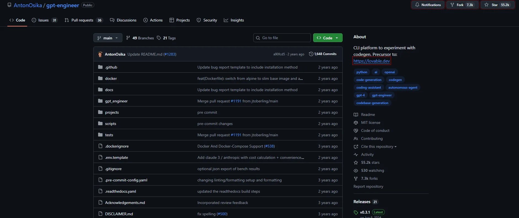Expand the main branch dropdown
Image resolution: width=519 pixels, height=218 pixels.
tap(107, 38)
